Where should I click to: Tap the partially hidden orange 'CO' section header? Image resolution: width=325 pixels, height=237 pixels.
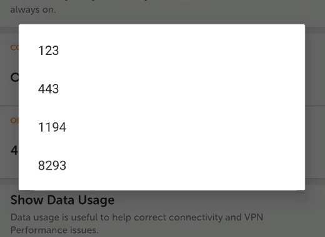(x=14, y=47)
